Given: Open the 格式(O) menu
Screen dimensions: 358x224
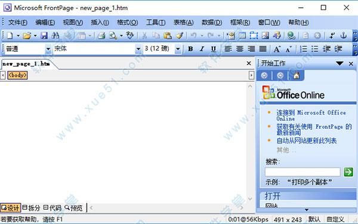Looking at the screenshot, I should [128, 22].
